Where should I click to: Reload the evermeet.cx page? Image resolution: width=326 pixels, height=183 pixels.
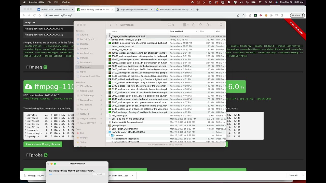point(35,16)
